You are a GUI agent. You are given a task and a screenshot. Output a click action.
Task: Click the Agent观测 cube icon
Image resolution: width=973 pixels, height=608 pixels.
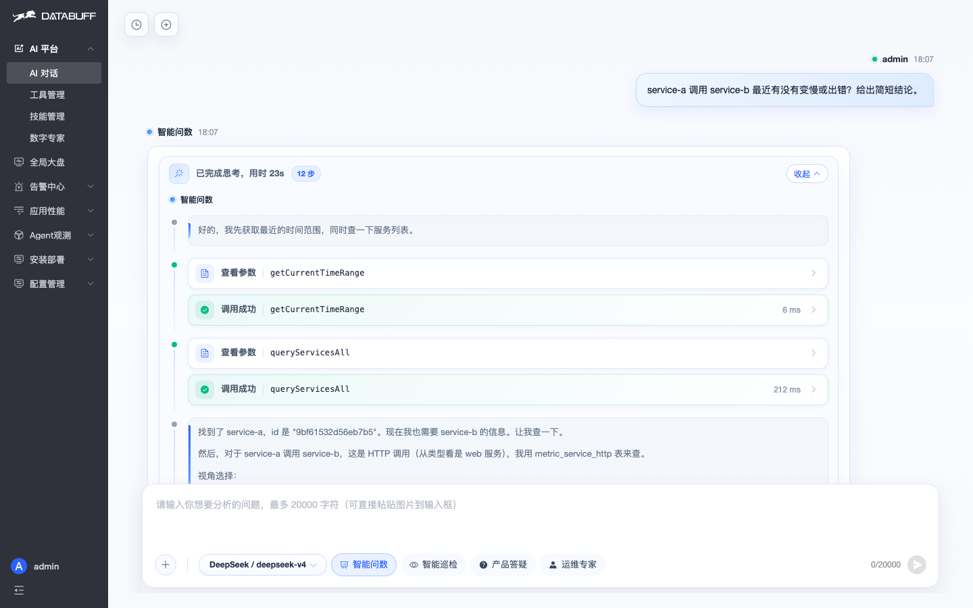click(x=19, y=235)
